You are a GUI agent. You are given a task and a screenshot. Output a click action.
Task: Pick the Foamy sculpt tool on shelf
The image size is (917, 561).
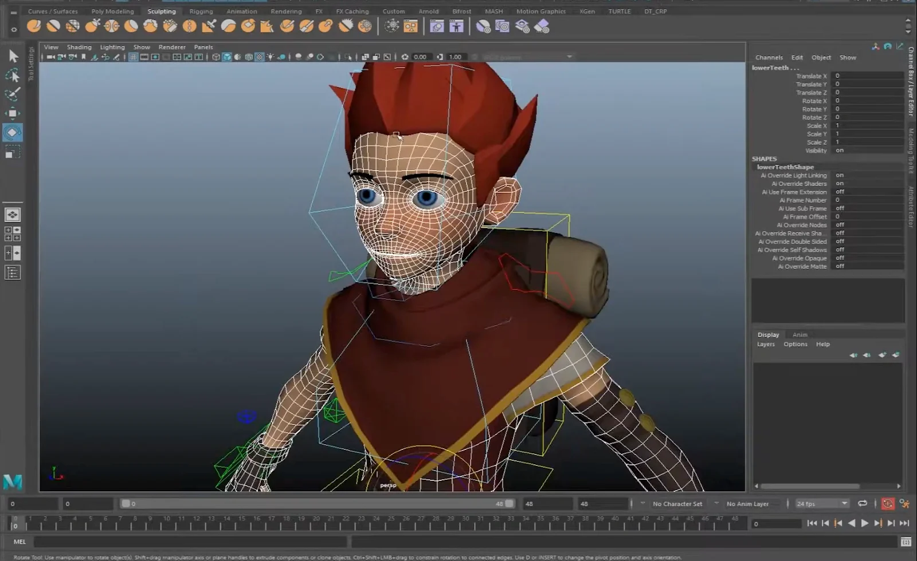pos(151,26)
